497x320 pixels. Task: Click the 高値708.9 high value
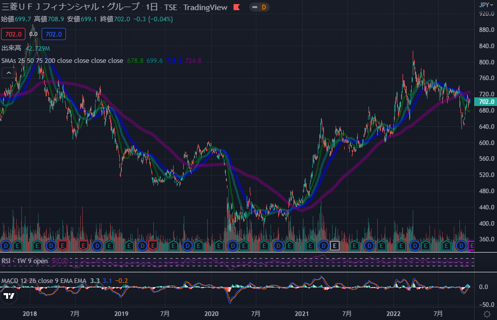coord(49,19)
